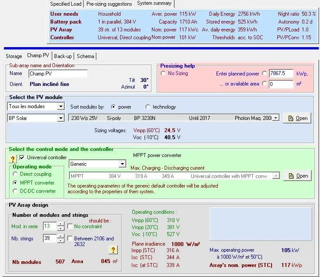Open the MPPT controller details

[297, 176]
